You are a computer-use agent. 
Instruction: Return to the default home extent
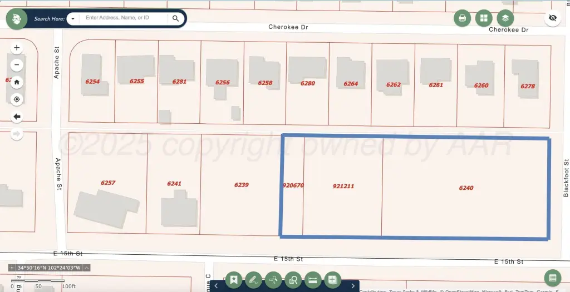17,82
